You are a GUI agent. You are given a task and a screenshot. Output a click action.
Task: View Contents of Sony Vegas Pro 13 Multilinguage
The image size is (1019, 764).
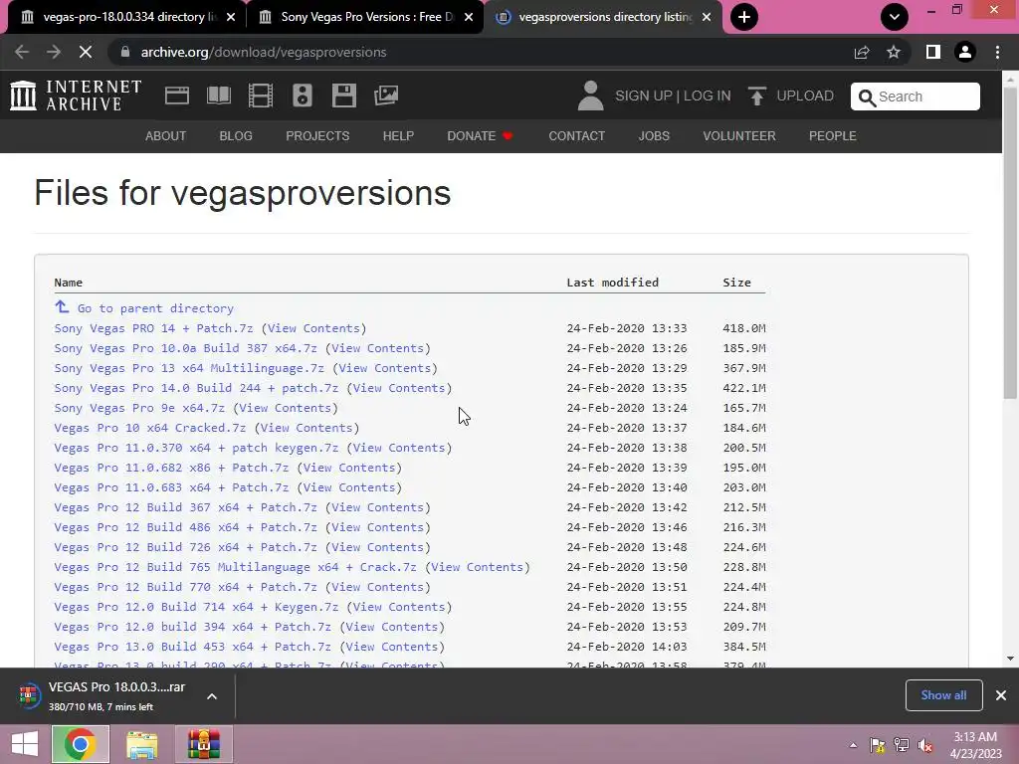[385, 368]
